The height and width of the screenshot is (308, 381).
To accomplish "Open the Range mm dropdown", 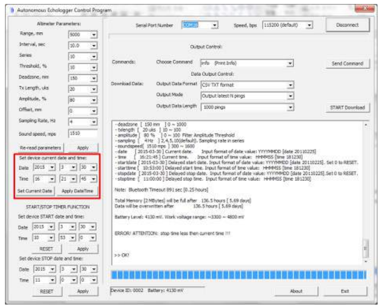I will click(94, 35).
